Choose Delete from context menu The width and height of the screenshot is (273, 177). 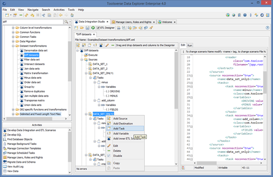tap(125, 151)
